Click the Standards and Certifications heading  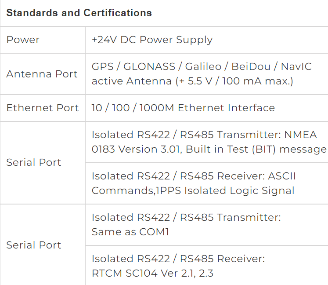[x=79, y=13]
